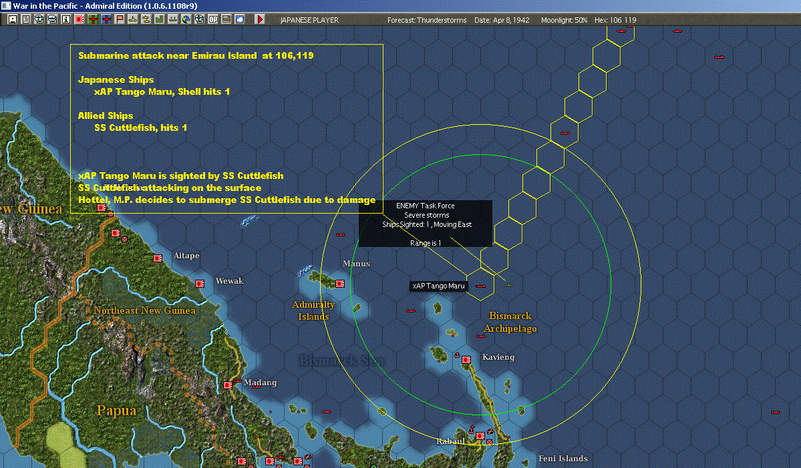Click the anchor port icon left of Kavieng
801x468 pixels.
pos(457,355)
